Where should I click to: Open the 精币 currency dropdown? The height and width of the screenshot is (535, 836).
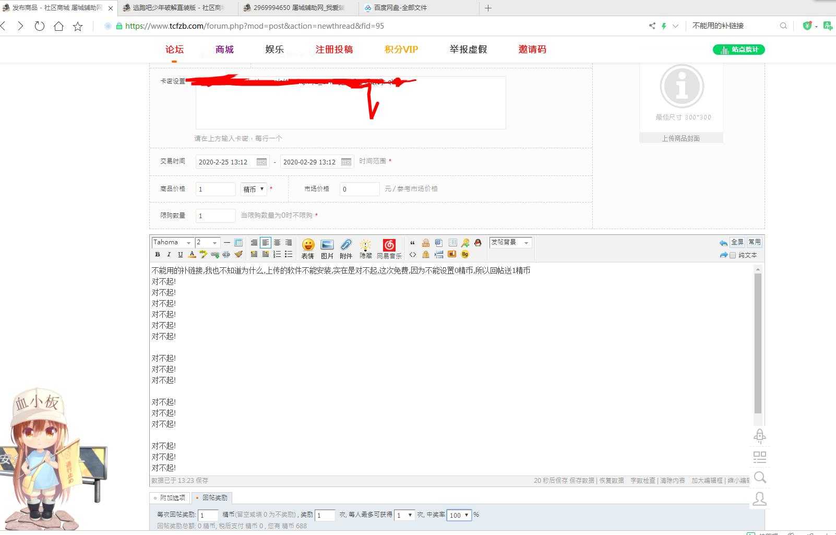pos(254,189)
